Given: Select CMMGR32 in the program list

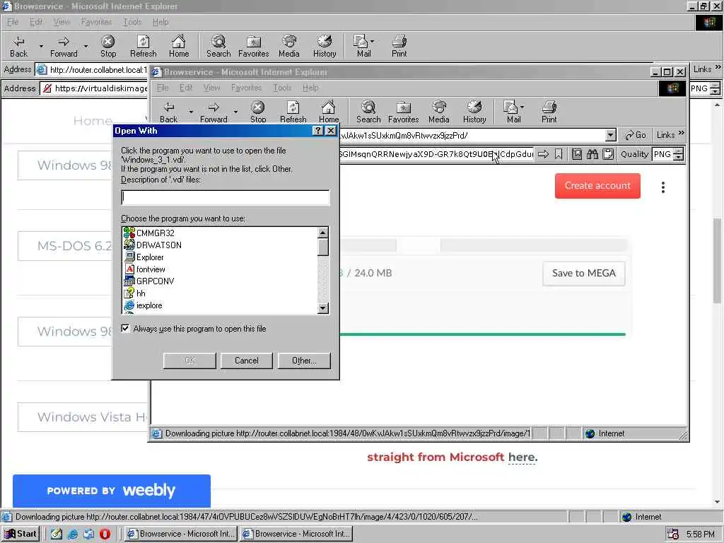Looking at the screenshot, I should (155, 233).
